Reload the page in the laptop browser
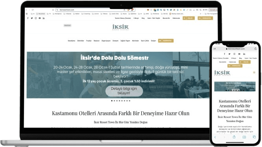 pos(33,10)
